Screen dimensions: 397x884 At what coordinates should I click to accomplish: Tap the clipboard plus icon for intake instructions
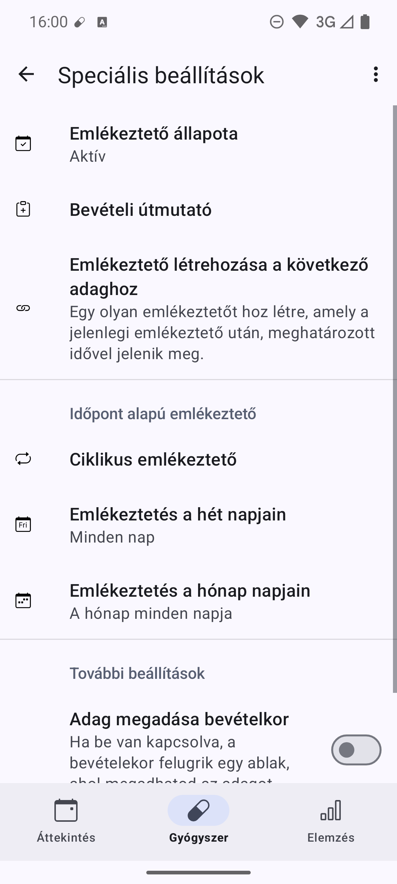pos(23,209)
